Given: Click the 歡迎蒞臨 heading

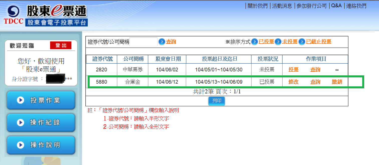Looking at the screenshot, I should pyautogui.click(x=22, y=45).
